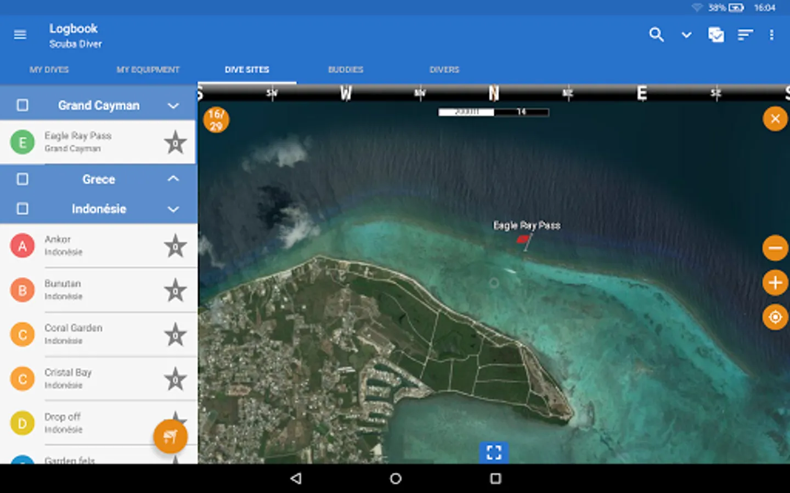The width and height of the screenshot is (790, 493).
Task: Zoom in the map with plus button
Action: (x=775, y=283)
